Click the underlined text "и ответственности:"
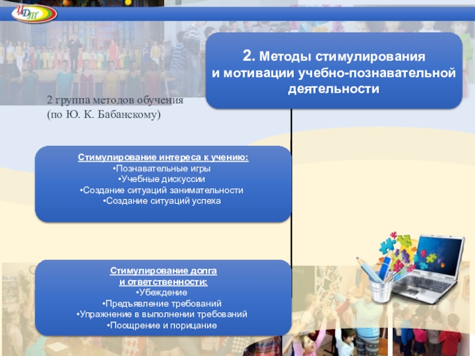The height and width of the screenshot is (356, 475). pyautogui.click(x=163, y=282)
